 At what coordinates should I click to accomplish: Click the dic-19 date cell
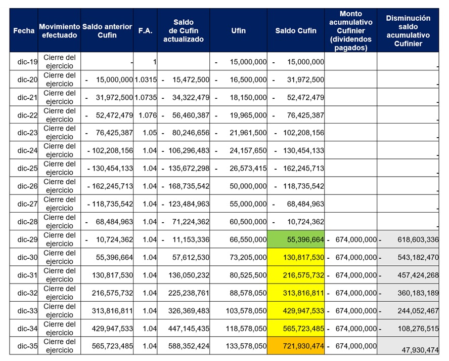pyautogui.click(x=24, y=62)
